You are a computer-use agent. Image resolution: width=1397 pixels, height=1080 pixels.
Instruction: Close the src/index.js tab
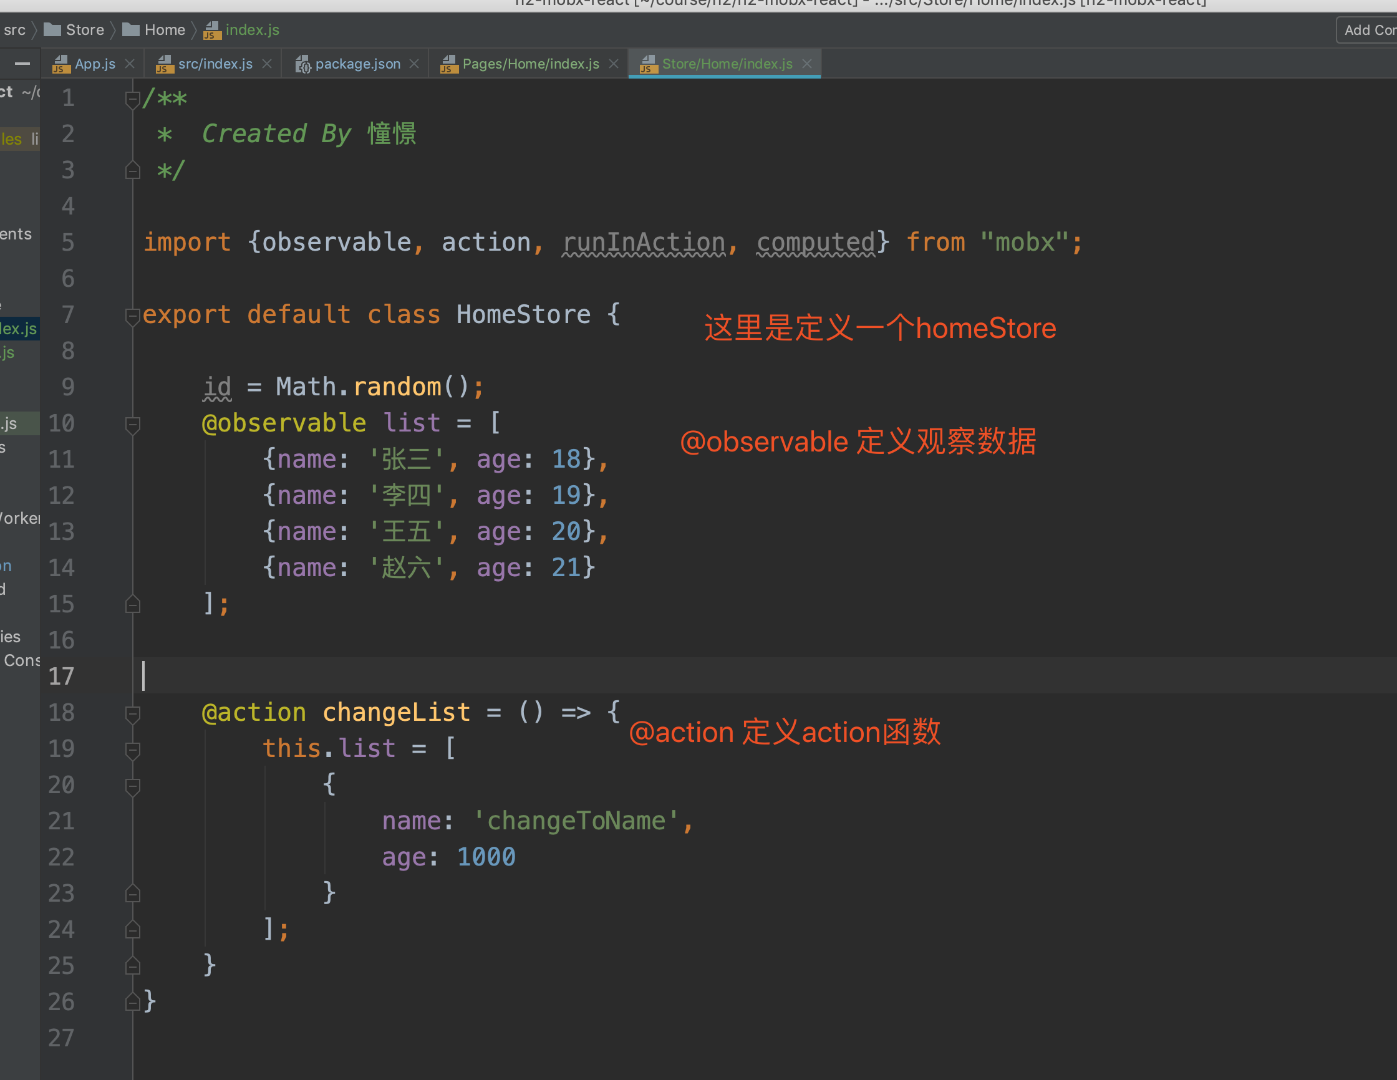[267, 64]
